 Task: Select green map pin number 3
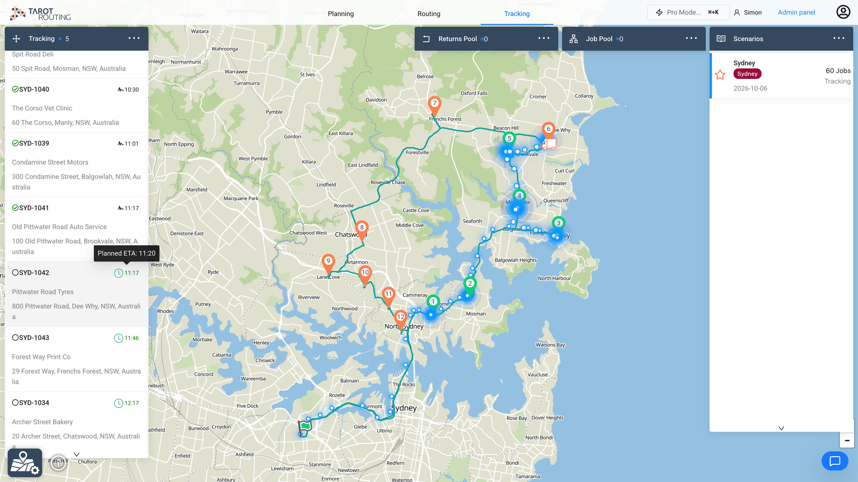[x=558, y=224]
